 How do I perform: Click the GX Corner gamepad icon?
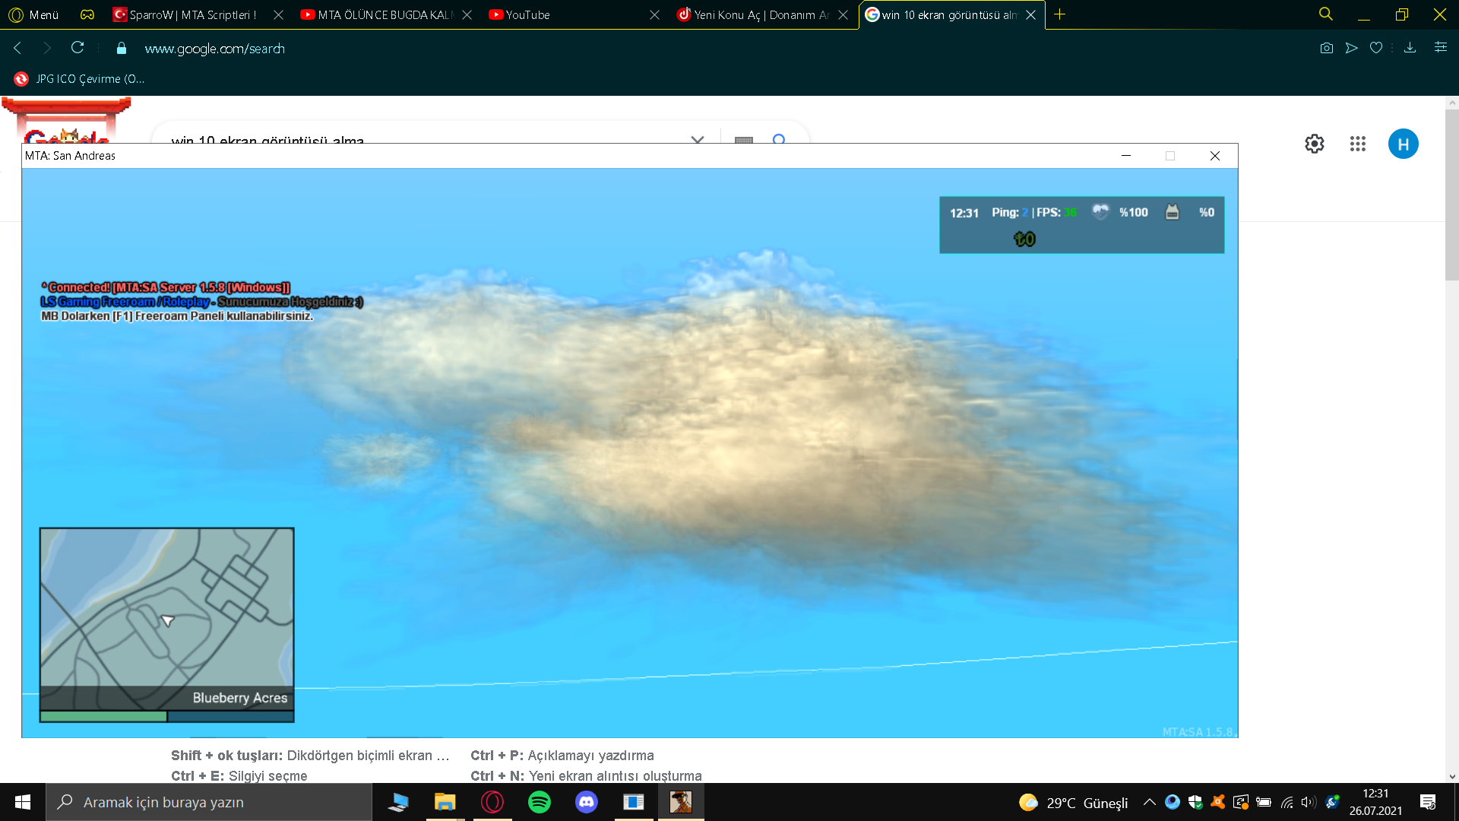click(x=87, y=14)
